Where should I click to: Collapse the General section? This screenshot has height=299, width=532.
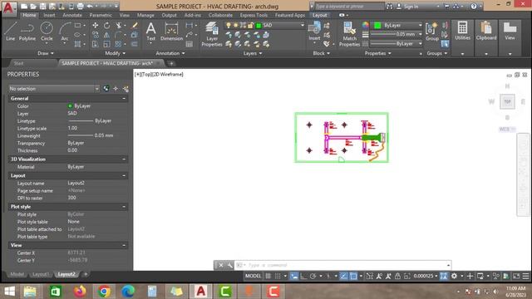[x=124, y=98]
